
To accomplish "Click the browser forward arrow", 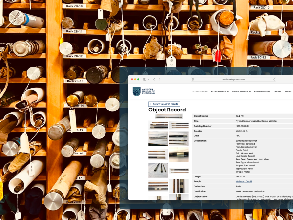I will pyautogui.click(x=159, y=79).
